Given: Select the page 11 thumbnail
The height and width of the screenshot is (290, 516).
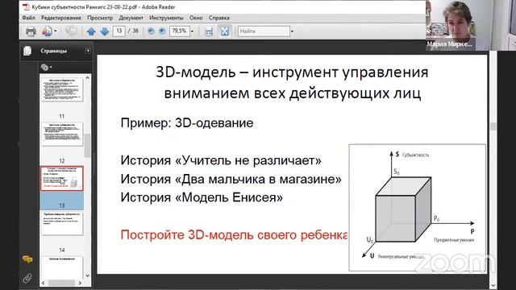Looking at the screenshot, I should [61, 89].
